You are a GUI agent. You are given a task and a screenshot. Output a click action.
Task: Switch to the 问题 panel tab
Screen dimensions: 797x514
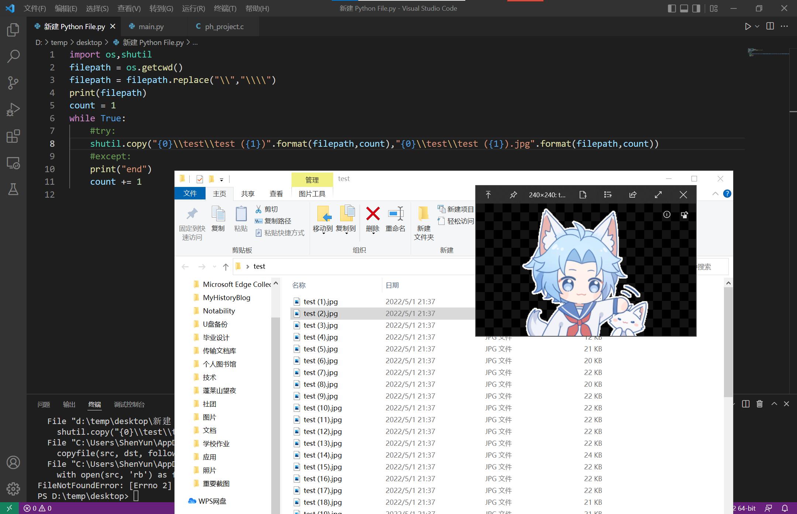click(44, 404)
